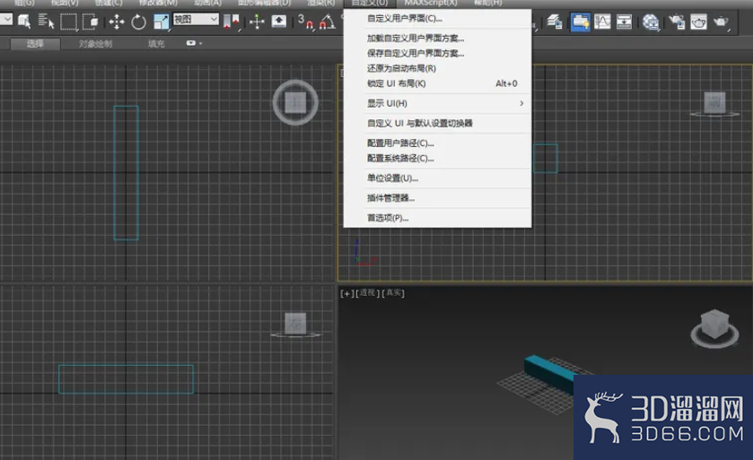Open Select by Name list icon
The image size is (753, 460).
46,22
